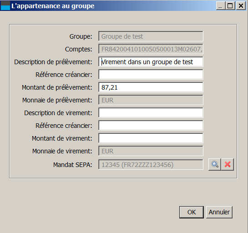The height and width of the screenshot is (233, 248).
Task: Minimize the dialog window
Action: pos(221,6)
